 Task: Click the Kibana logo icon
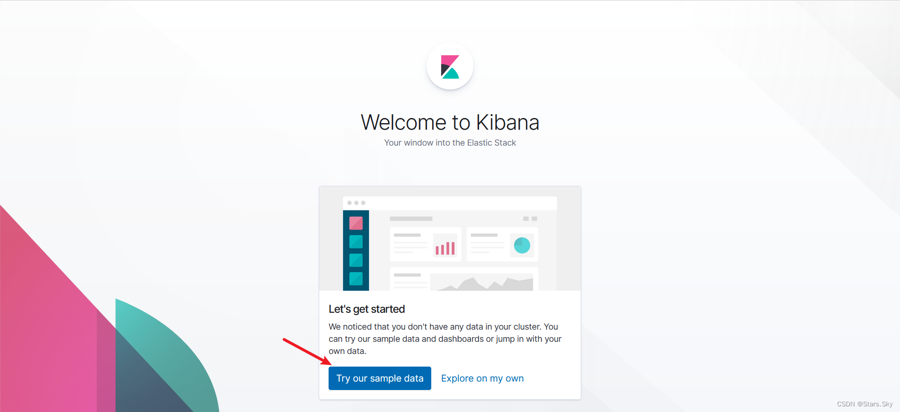(x=450, y=66)
